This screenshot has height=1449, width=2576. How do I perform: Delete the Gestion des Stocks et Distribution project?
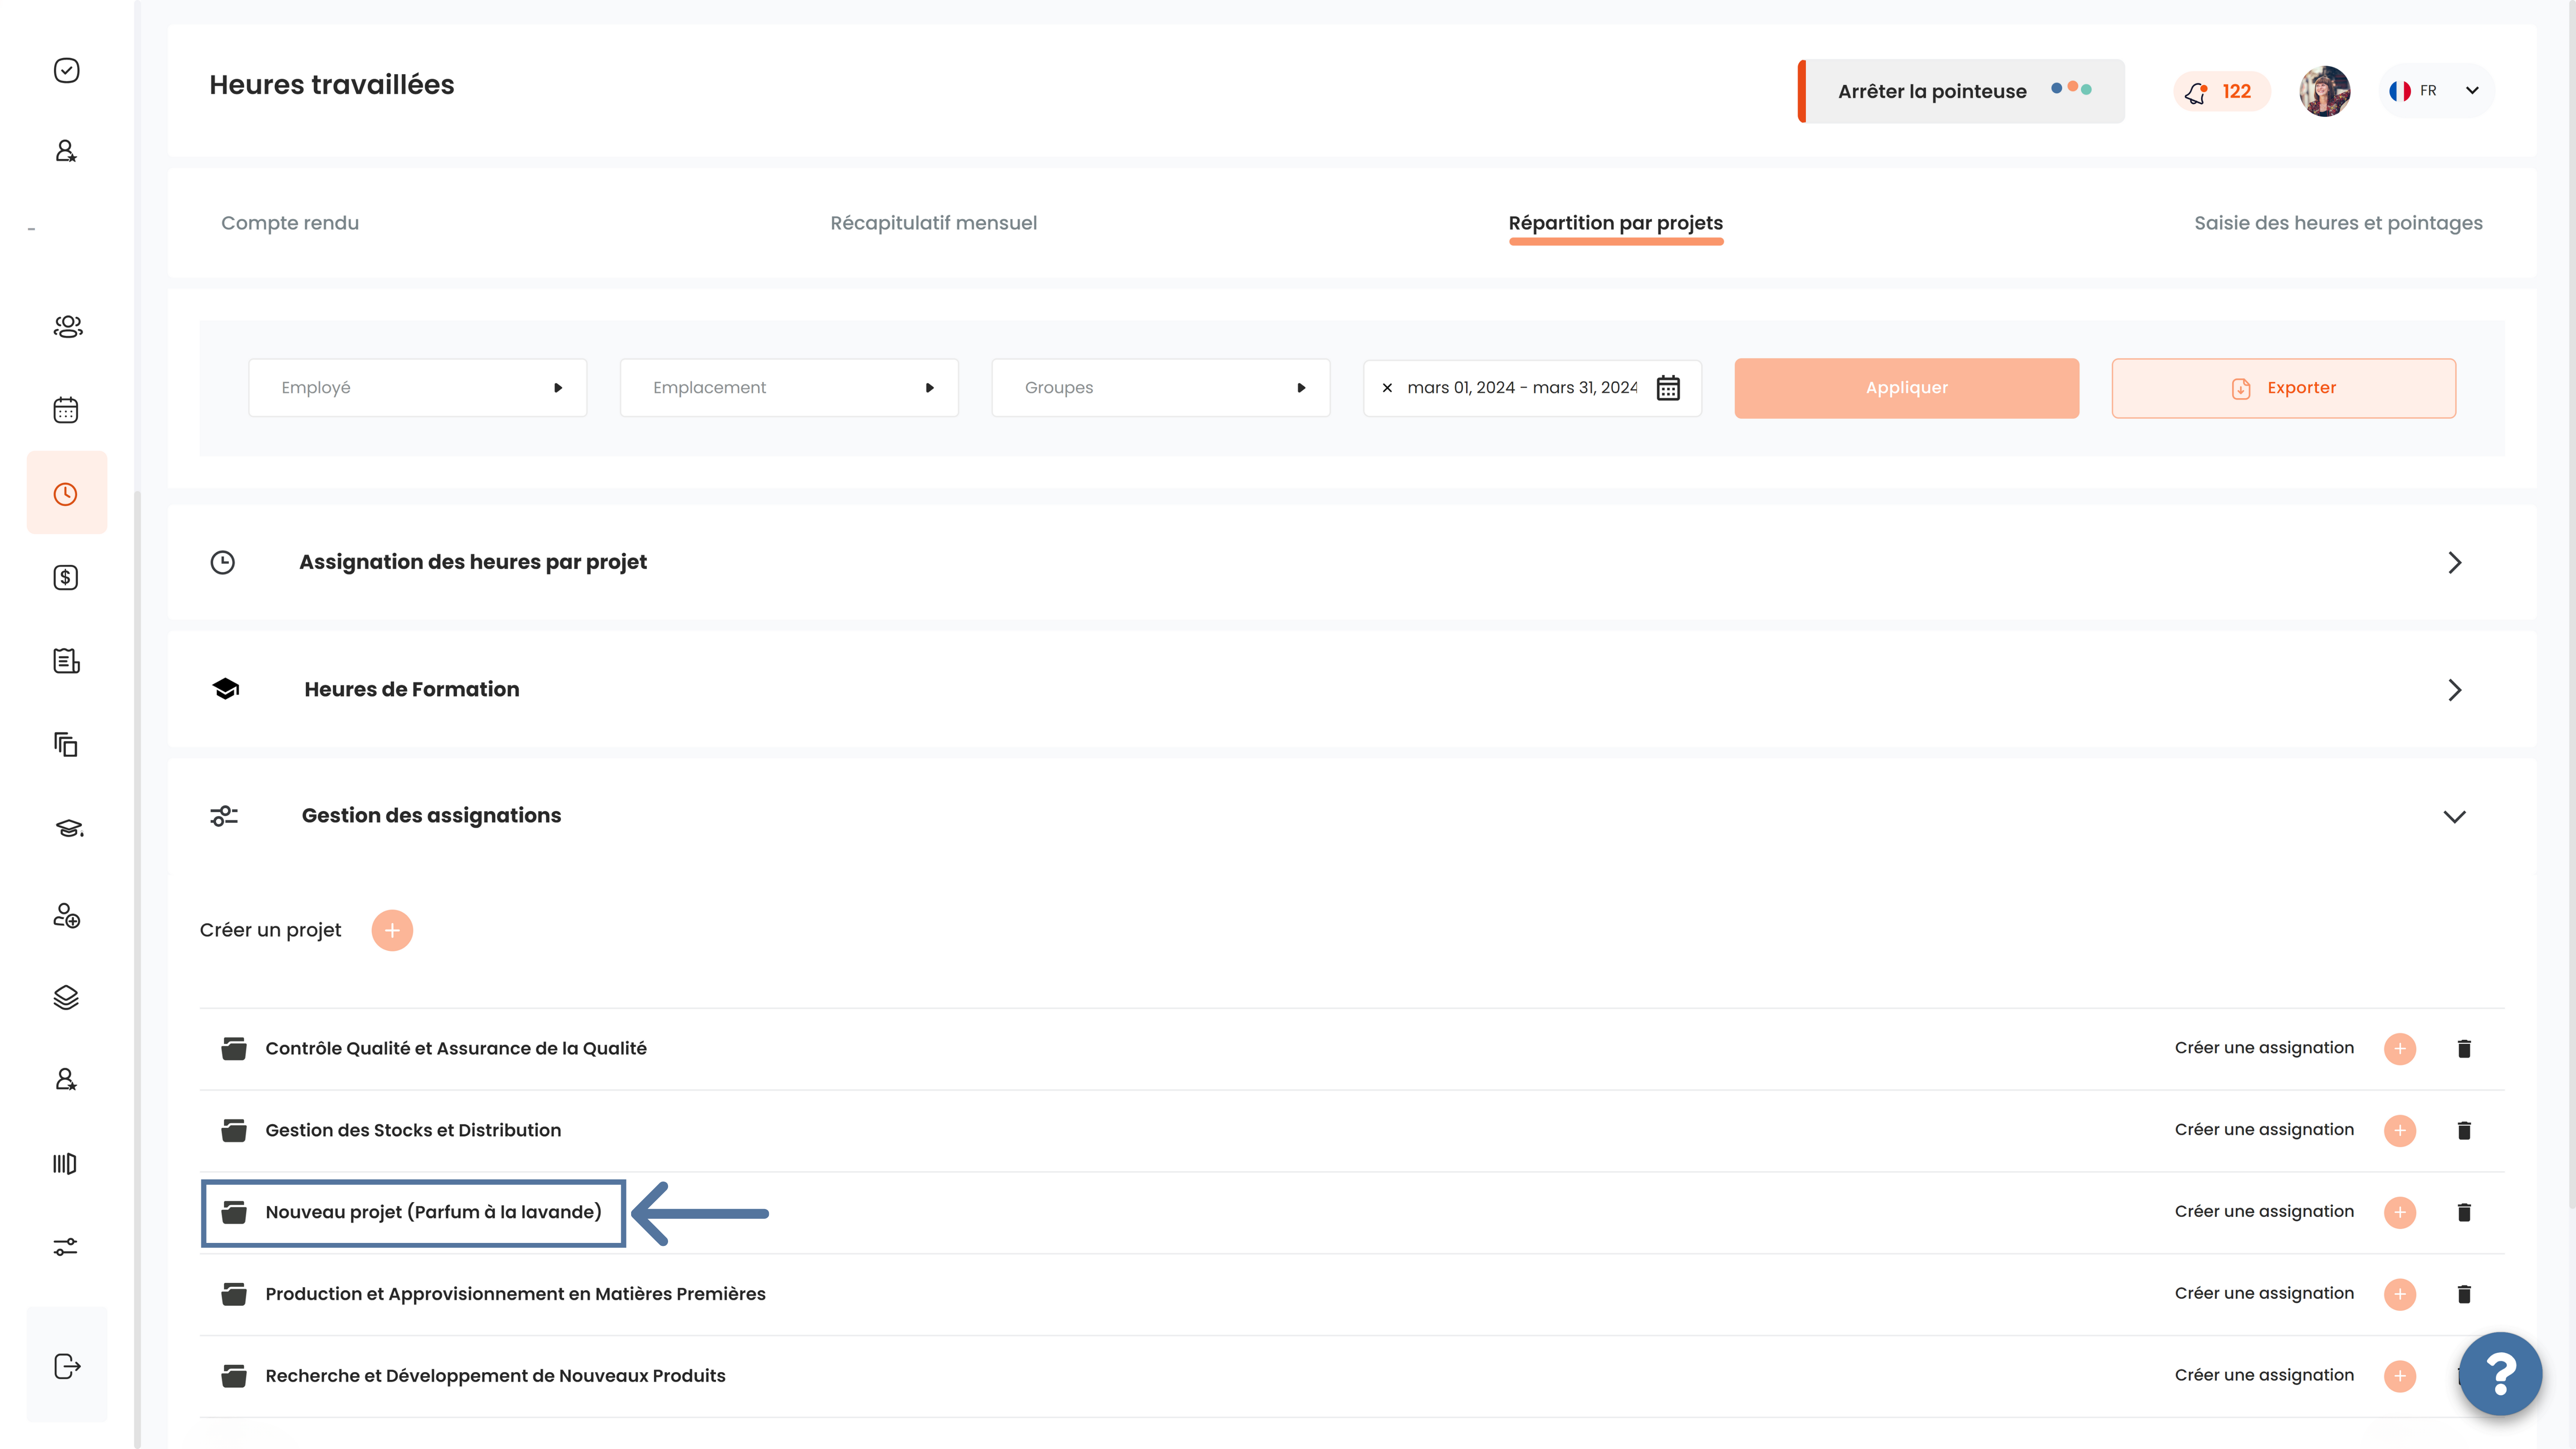[2464, 1130]
